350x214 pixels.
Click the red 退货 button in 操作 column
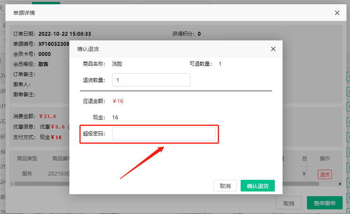pos(324,174)
